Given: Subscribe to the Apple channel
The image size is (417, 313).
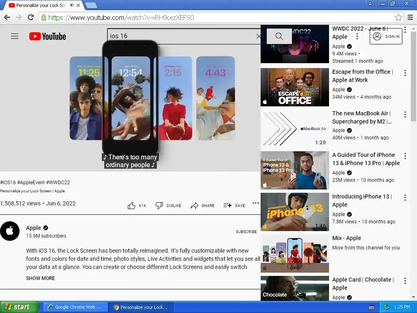Looking at the screenshot, I should point(246,231).
